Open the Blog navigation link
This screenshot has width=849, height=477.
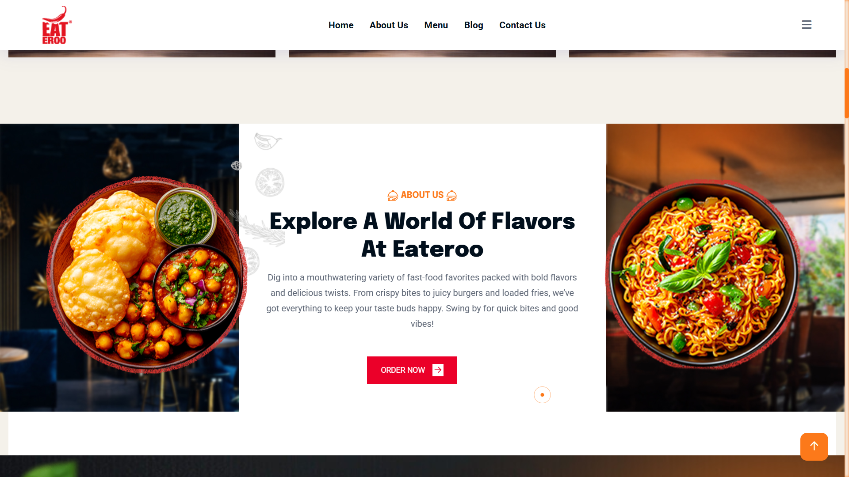[474, 25]
